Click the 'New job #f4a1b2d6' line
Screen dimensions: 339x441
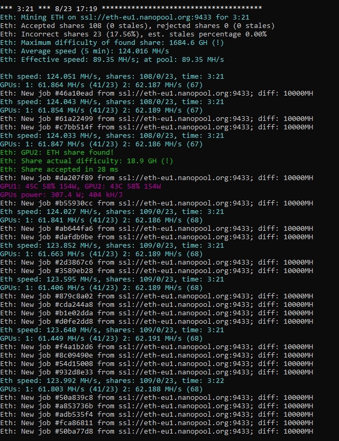[157, 346]
